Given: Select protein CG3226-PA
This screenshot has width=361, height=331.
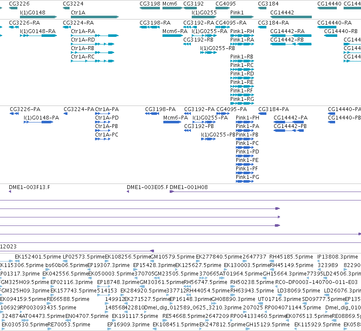Looking at the screenshot, I should coord(14,114).
